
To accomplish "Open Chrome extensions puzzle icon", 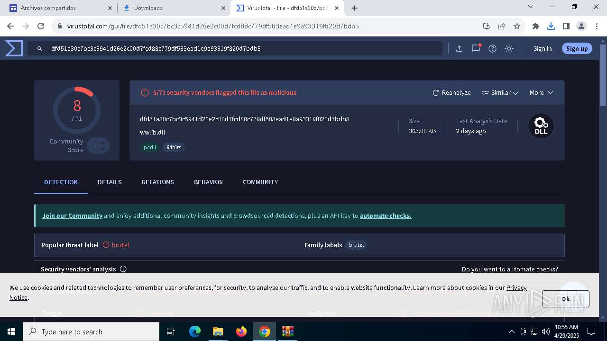I will (536, 26).
